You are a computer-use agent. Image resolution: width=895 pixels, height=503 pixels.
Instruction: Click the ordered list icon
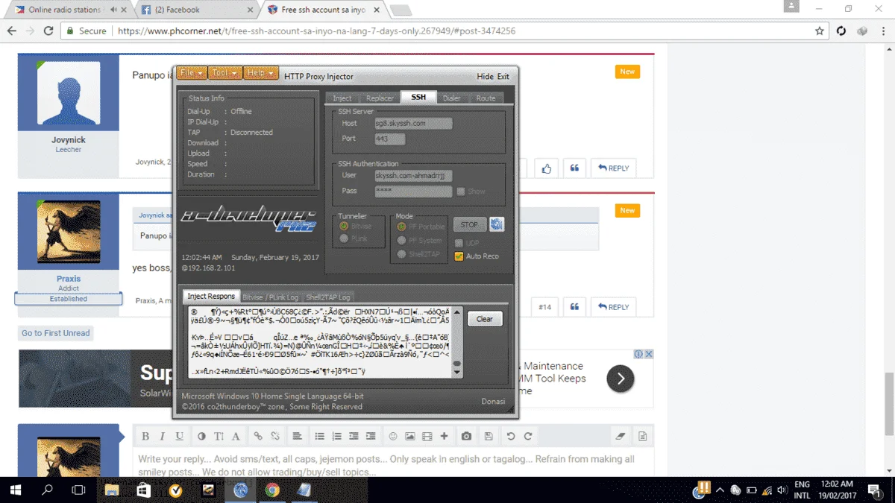click(x=336, y=436)
